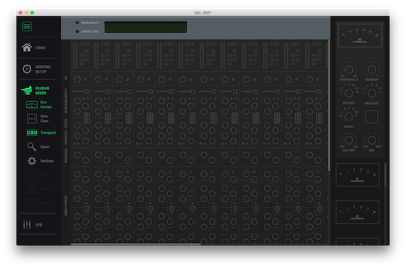Click the Solo Clear button
This screenshot has height=269, width=406.
(x=37, y=119)
